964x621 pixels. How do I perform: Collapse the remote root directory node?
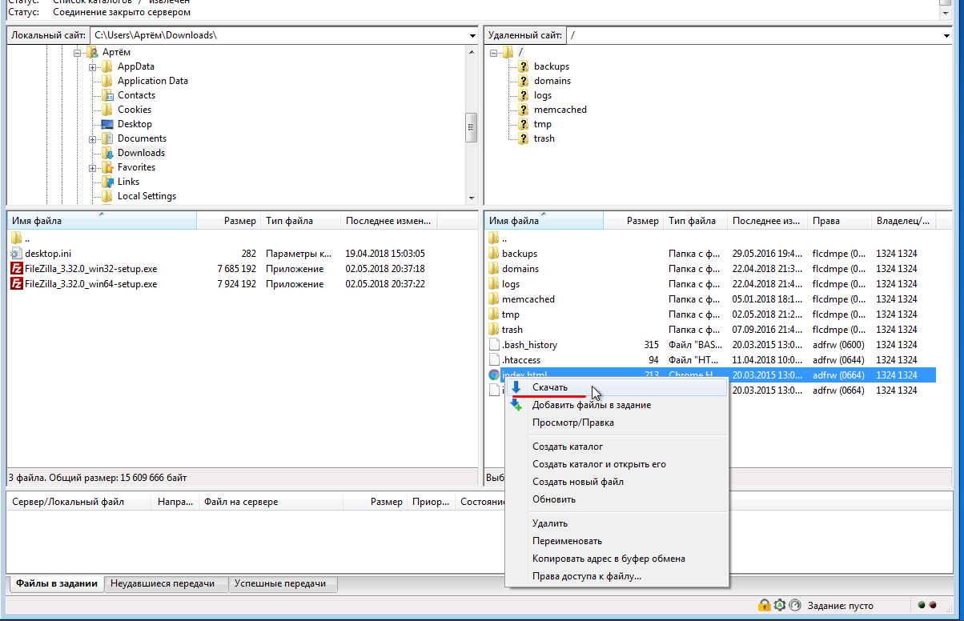[493, 53]
